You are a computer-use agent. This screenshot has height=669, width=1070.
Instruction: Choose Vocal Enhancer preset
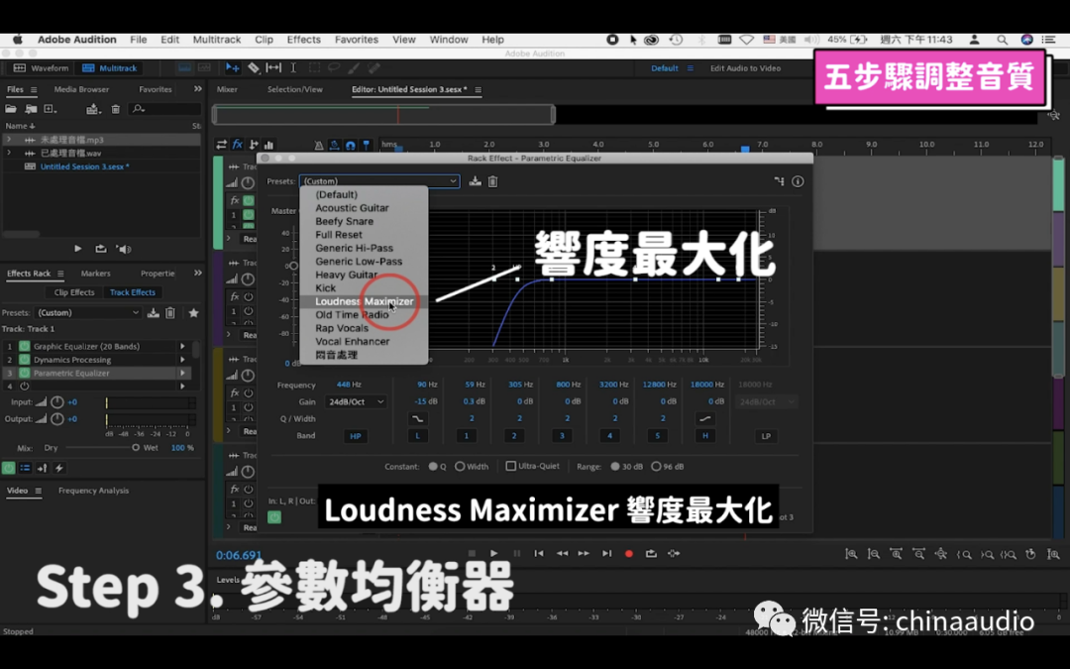tap(364, 341)
